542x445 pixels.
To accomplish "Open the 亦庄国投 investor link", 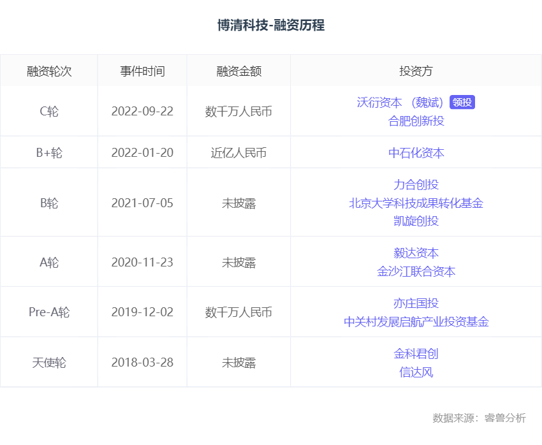I will pos(416,303).
